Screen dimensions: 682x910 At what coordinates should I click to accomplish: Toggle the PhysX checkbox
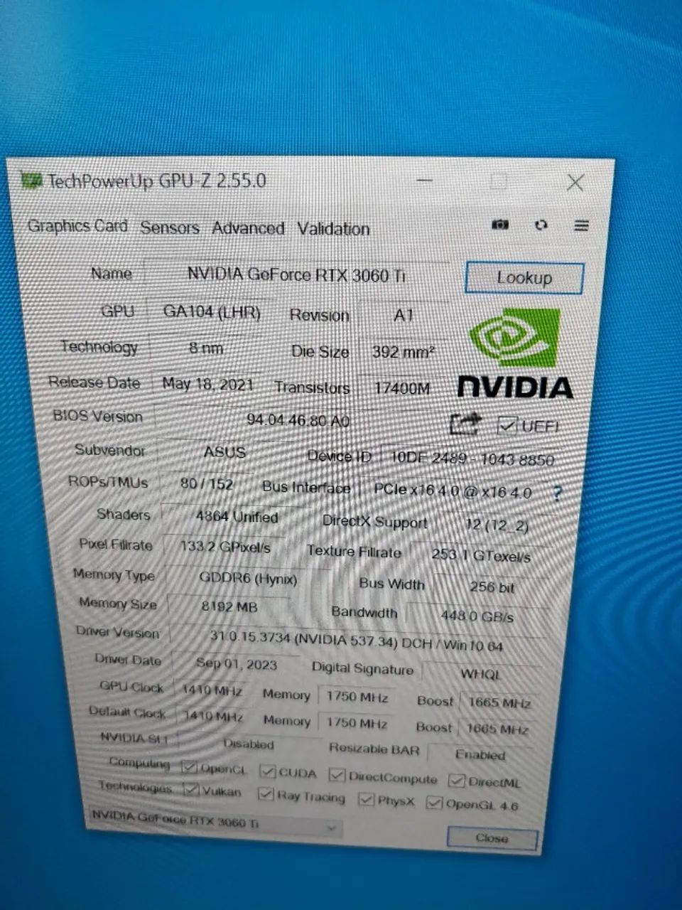click(366, 799)
